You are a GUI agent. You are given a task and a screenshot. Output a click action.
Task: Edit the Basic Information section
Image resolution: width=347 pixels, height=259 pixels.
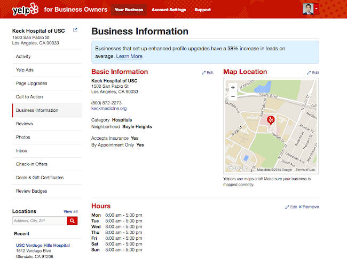click(x=208, y=73)
